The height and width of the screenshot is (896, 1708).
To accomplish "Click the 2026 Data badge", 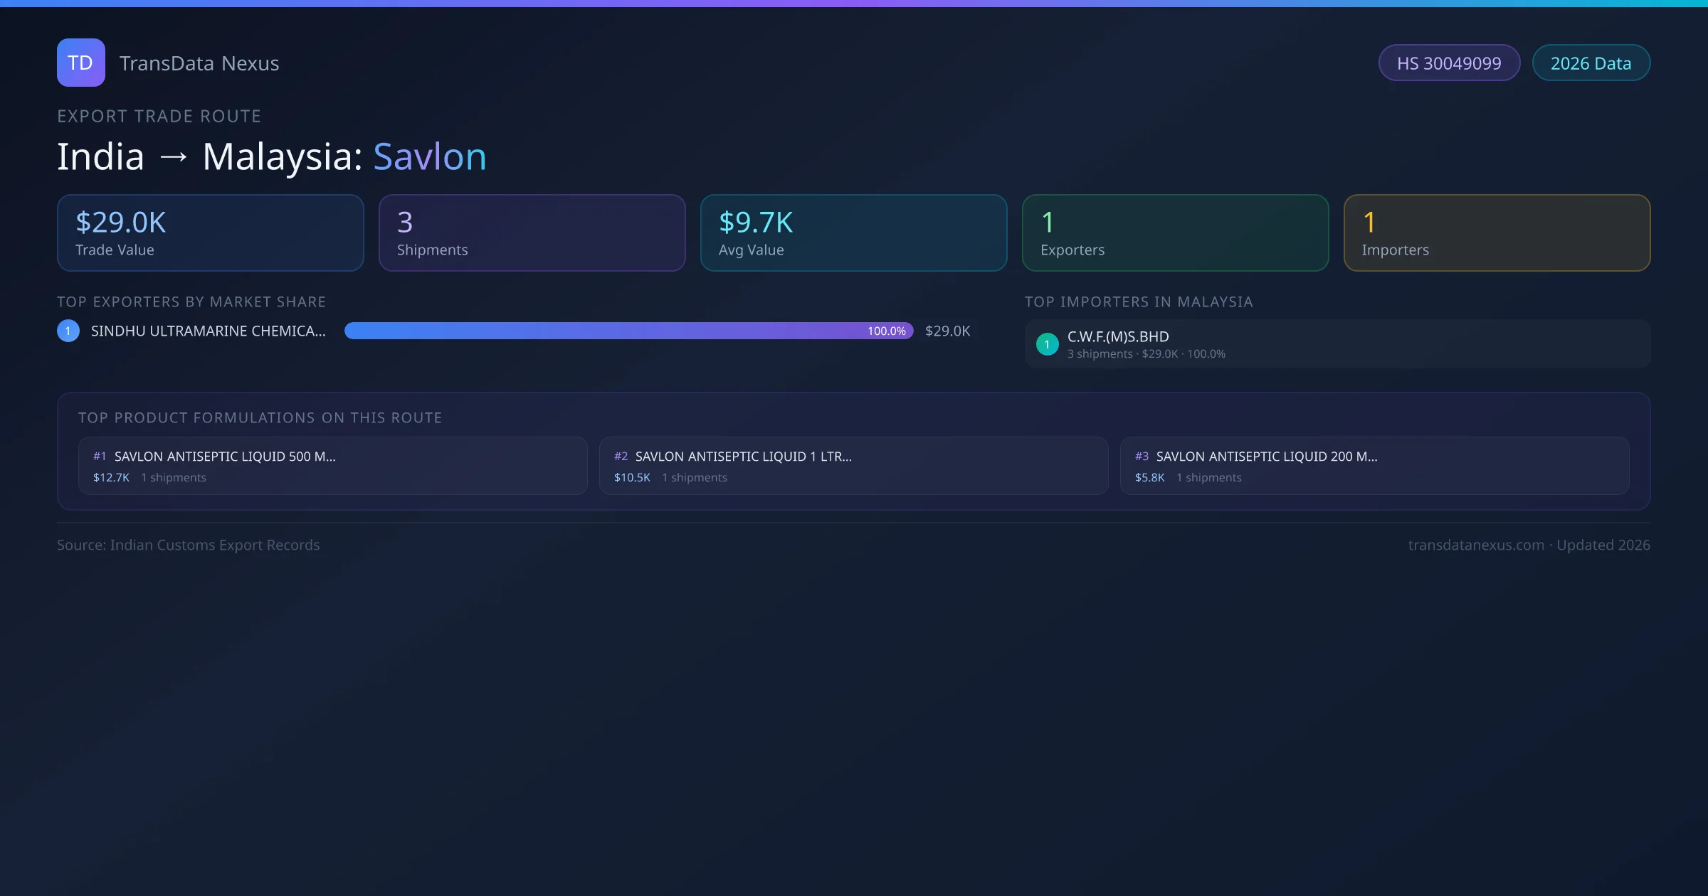I will click(1591, 63).
